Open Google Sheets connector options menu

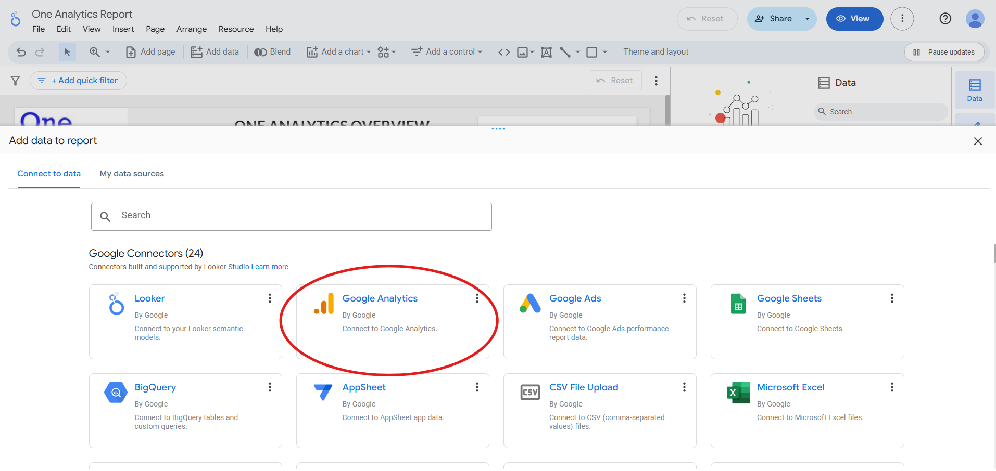(x=892, y=298)
